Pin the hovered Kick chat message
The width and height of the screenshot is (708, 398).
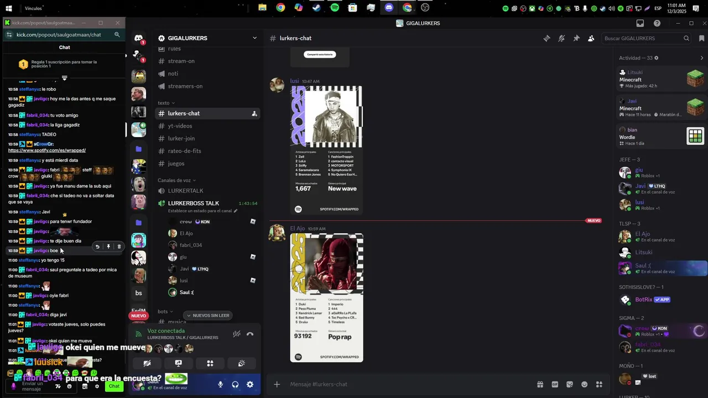(x=108, y=247)
